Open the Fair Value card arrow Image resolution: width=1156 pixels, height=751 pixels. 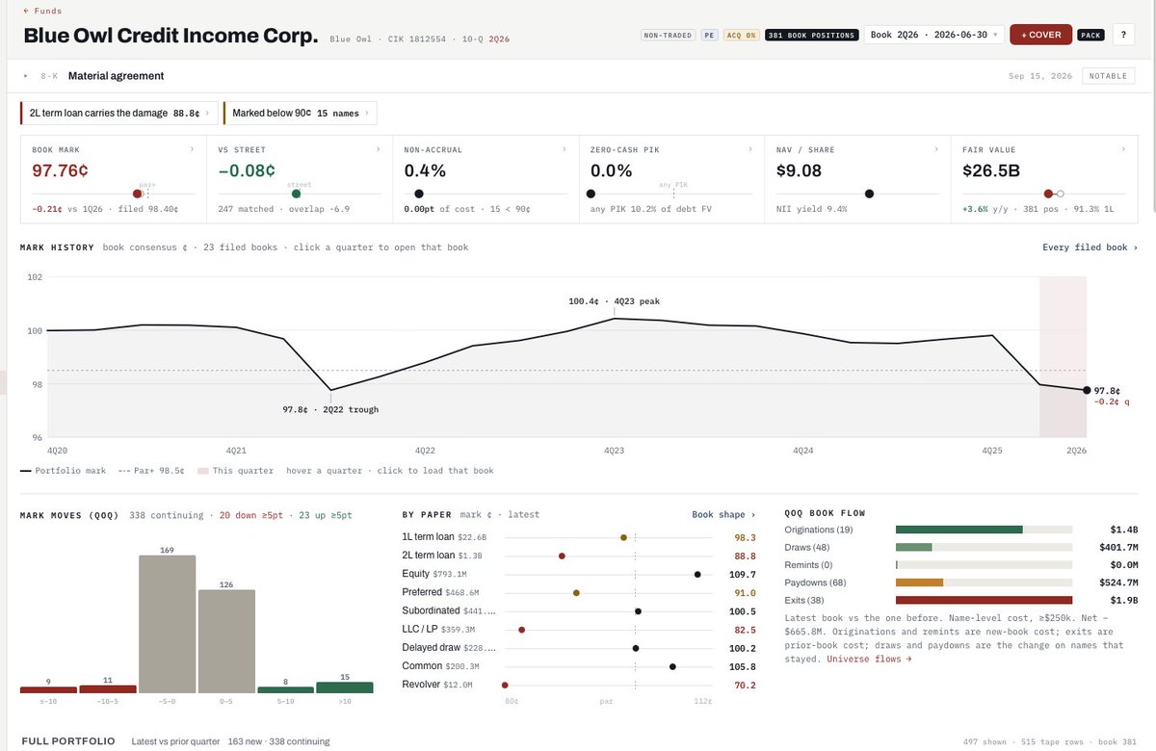click(1122, 149)
